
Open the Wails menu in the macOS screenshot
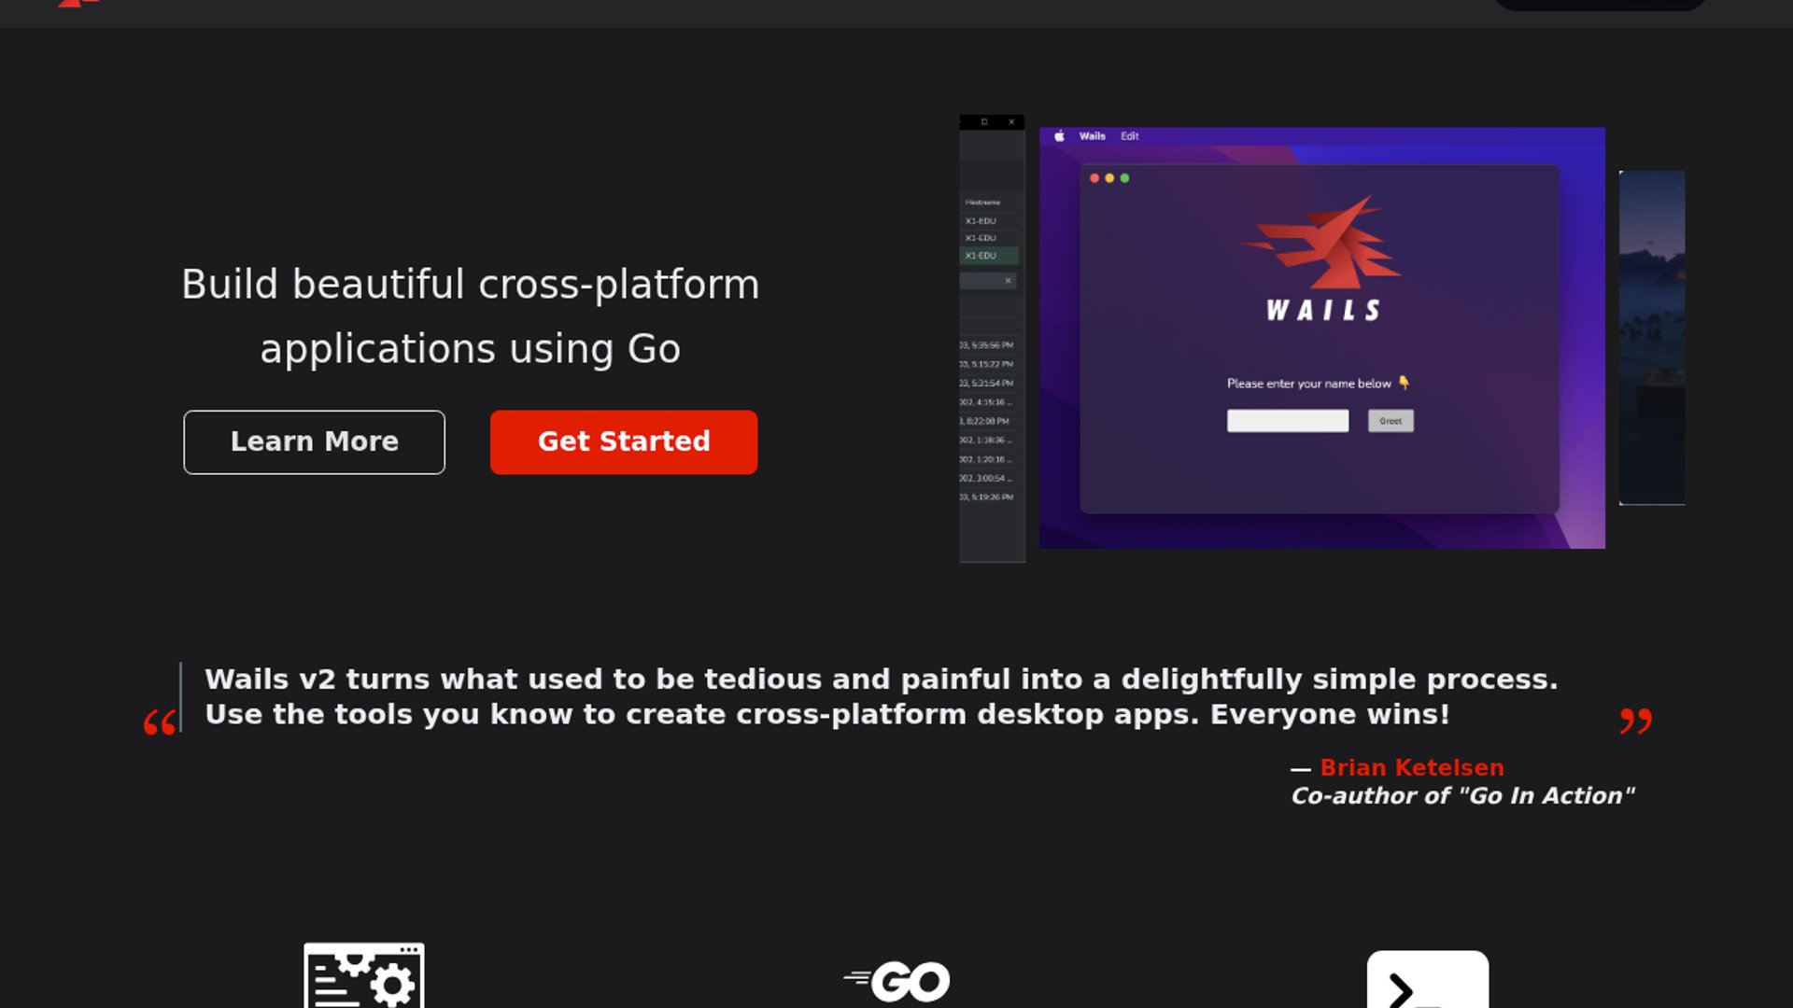point(1092,136)
